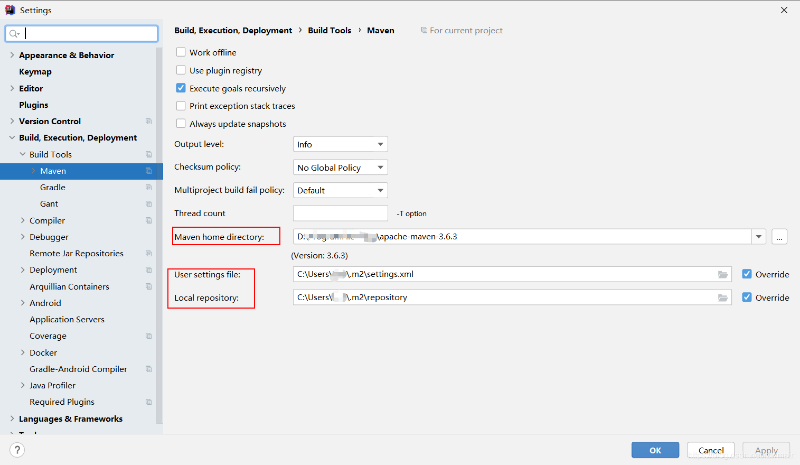Toggle Override for User settings file

[x=747, y=274]
